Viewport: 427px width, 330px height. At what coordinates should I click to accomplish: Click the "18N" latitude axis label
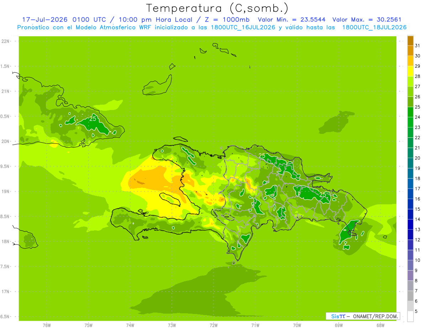(5, 241)
